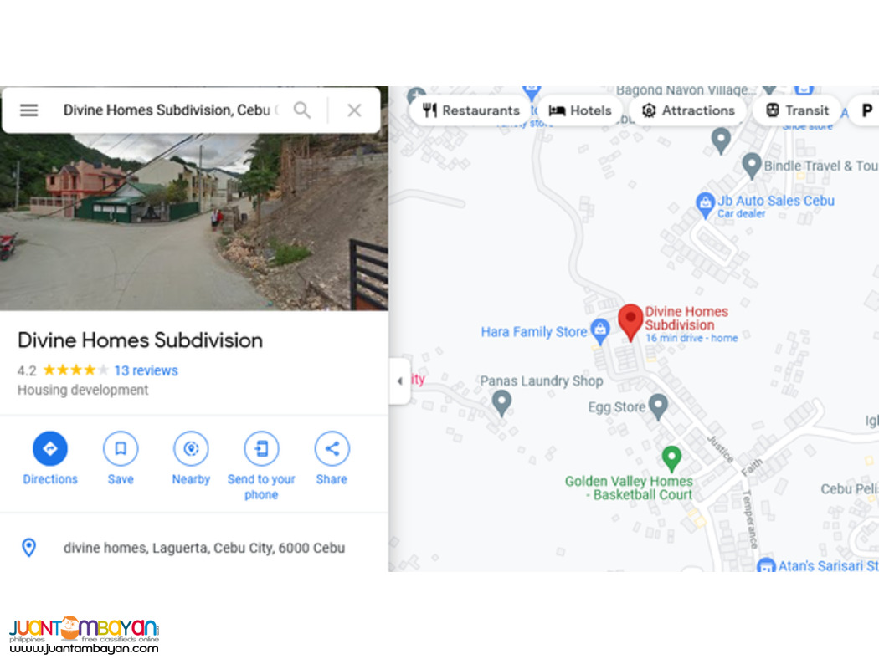
Task: Click the Jb Auto Sales Cebu label
Action: click(x=776, y=201)
